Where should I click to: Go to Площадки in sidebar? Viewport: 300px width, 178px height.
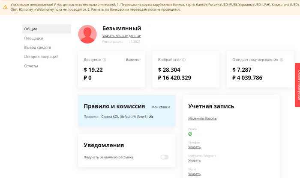click(x=33, y=38)
